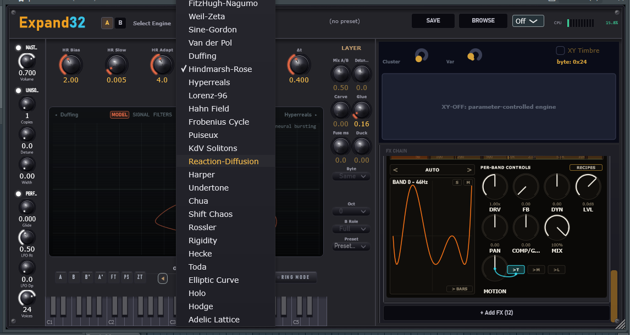The width and height of the screenshot is (630, 335).
Task: Click the DYN per-band knob
Action: pos(557,187)
